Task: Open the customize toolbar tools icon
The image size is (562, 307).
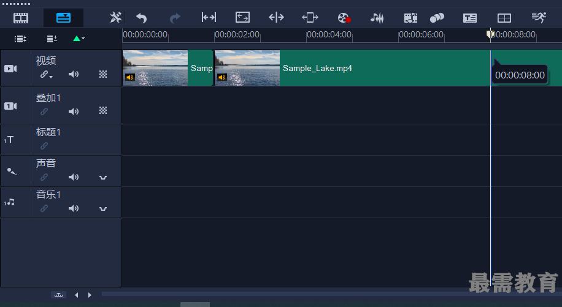Action: point(116,17)
